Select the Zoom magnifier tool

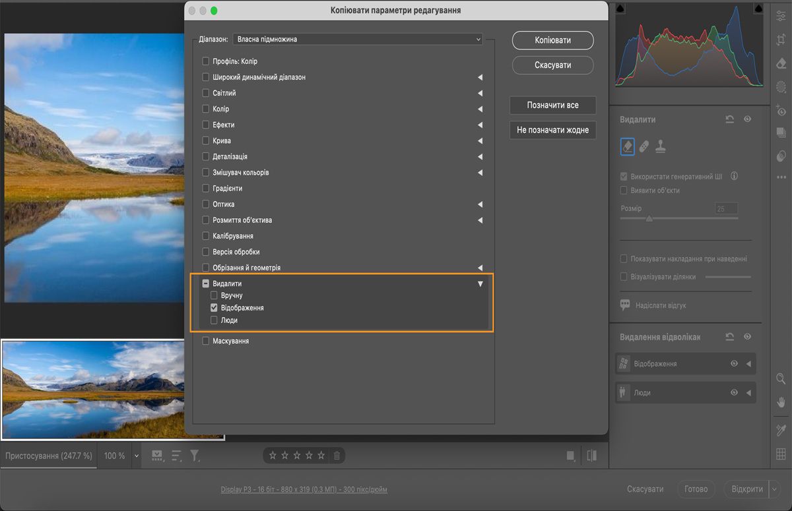point(781,378)
